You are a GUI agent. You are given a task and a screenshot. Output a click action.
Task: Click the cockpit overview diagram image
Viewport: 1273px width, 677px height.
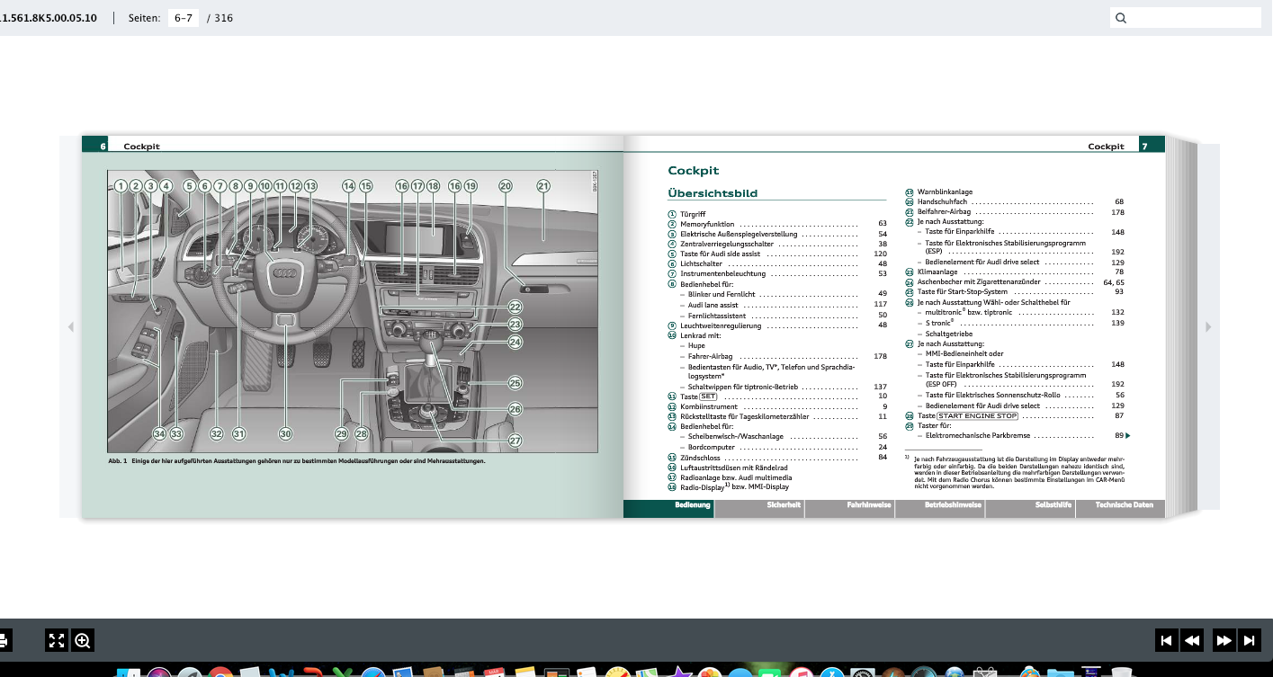351,310
